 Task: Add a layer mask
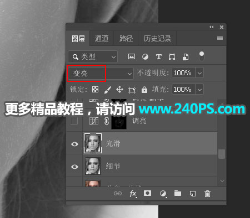147,193
